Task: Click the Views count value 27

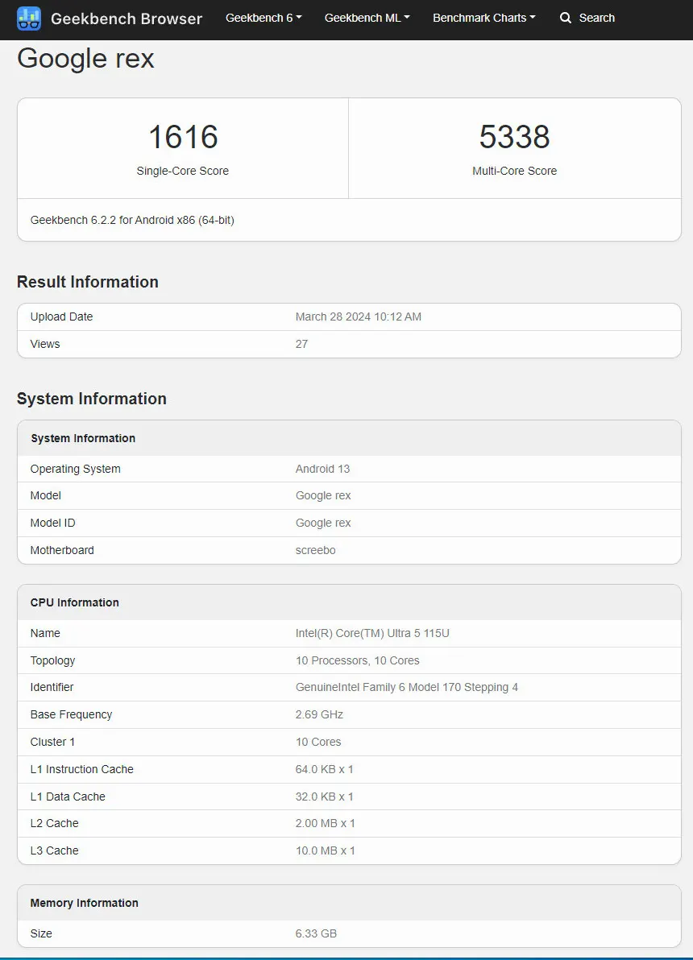Action: [301, 344]
